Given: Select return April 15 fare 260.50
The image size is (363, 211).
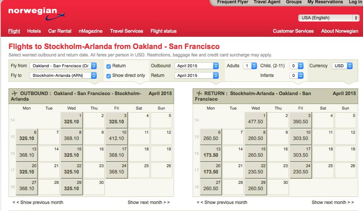Looking at the screenshot, I should (x=256, y=153).
